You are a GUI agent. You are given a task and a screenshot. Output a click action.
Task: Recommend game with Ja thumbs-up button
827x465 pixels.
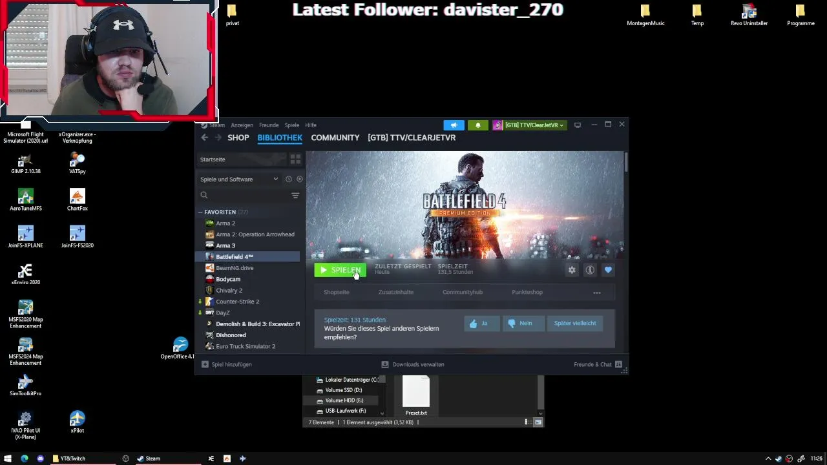482,323
